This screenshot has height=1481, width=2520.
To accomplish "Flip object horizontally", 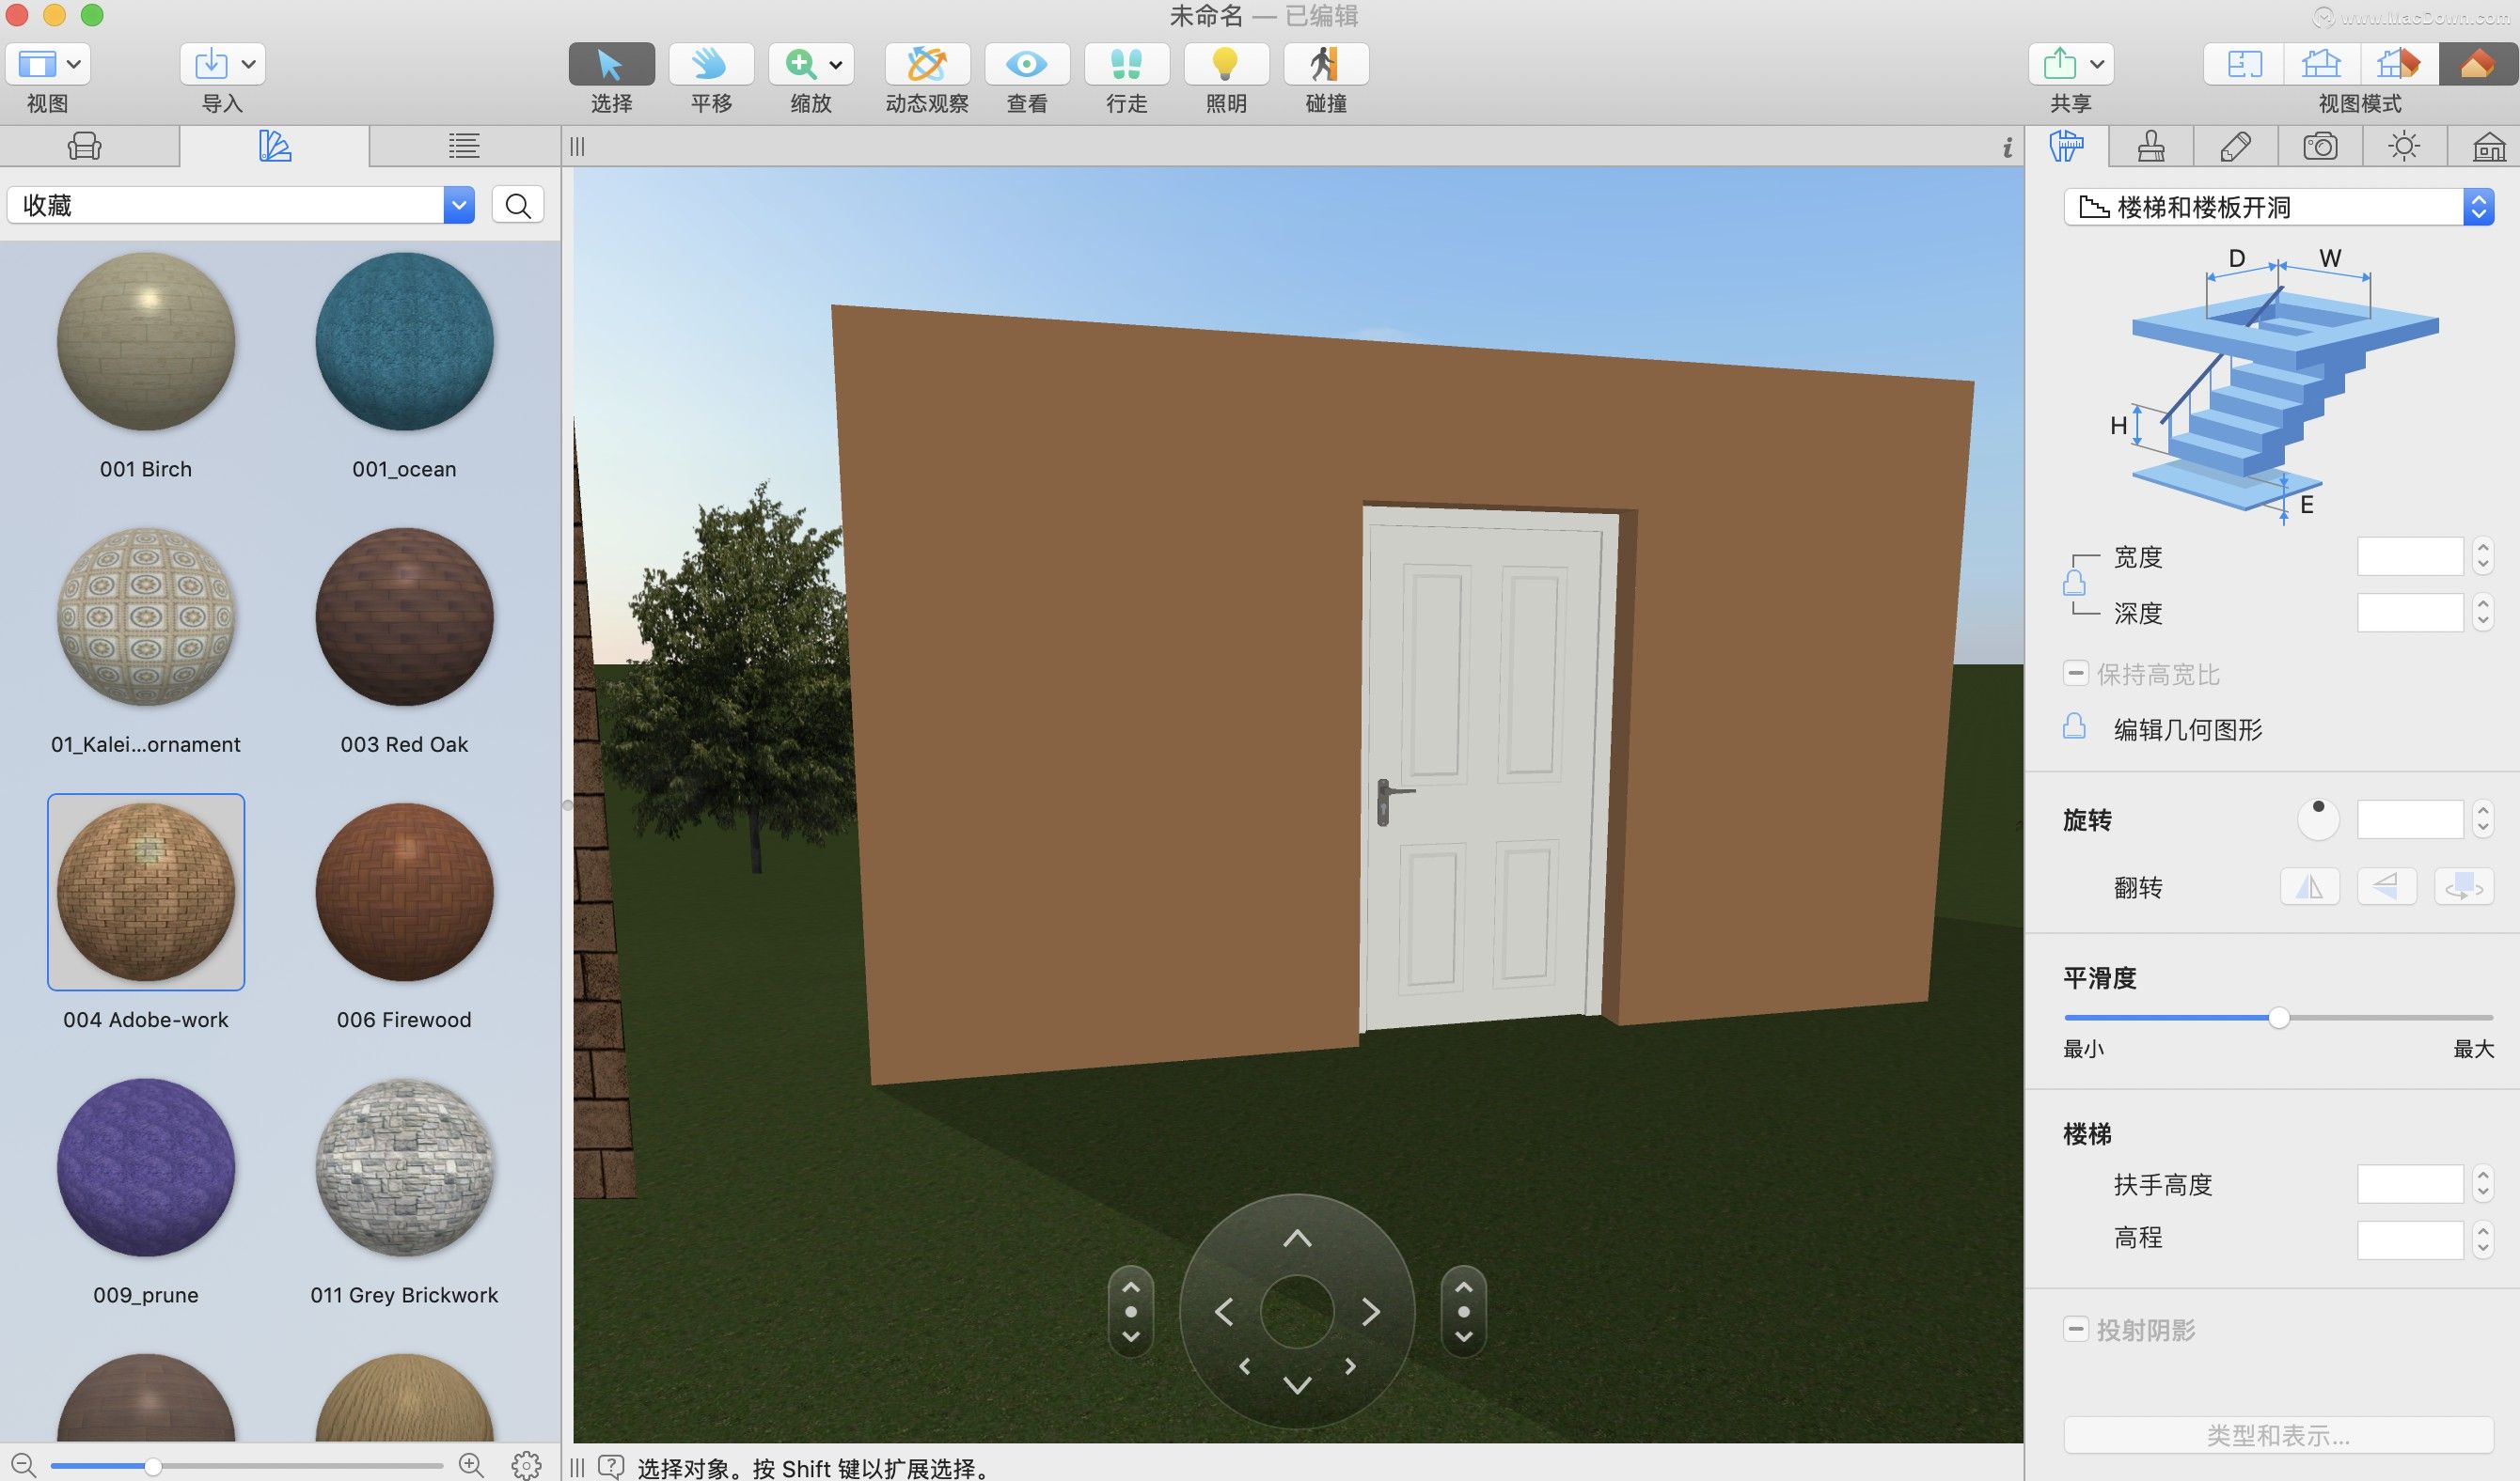I will coord(2310,885).
